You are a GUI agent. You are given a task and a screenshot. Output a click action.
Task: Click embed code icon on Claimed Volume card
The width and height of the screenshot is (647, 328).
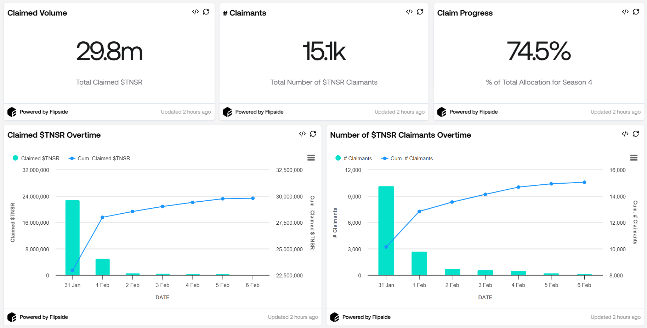tap(195, 12)
